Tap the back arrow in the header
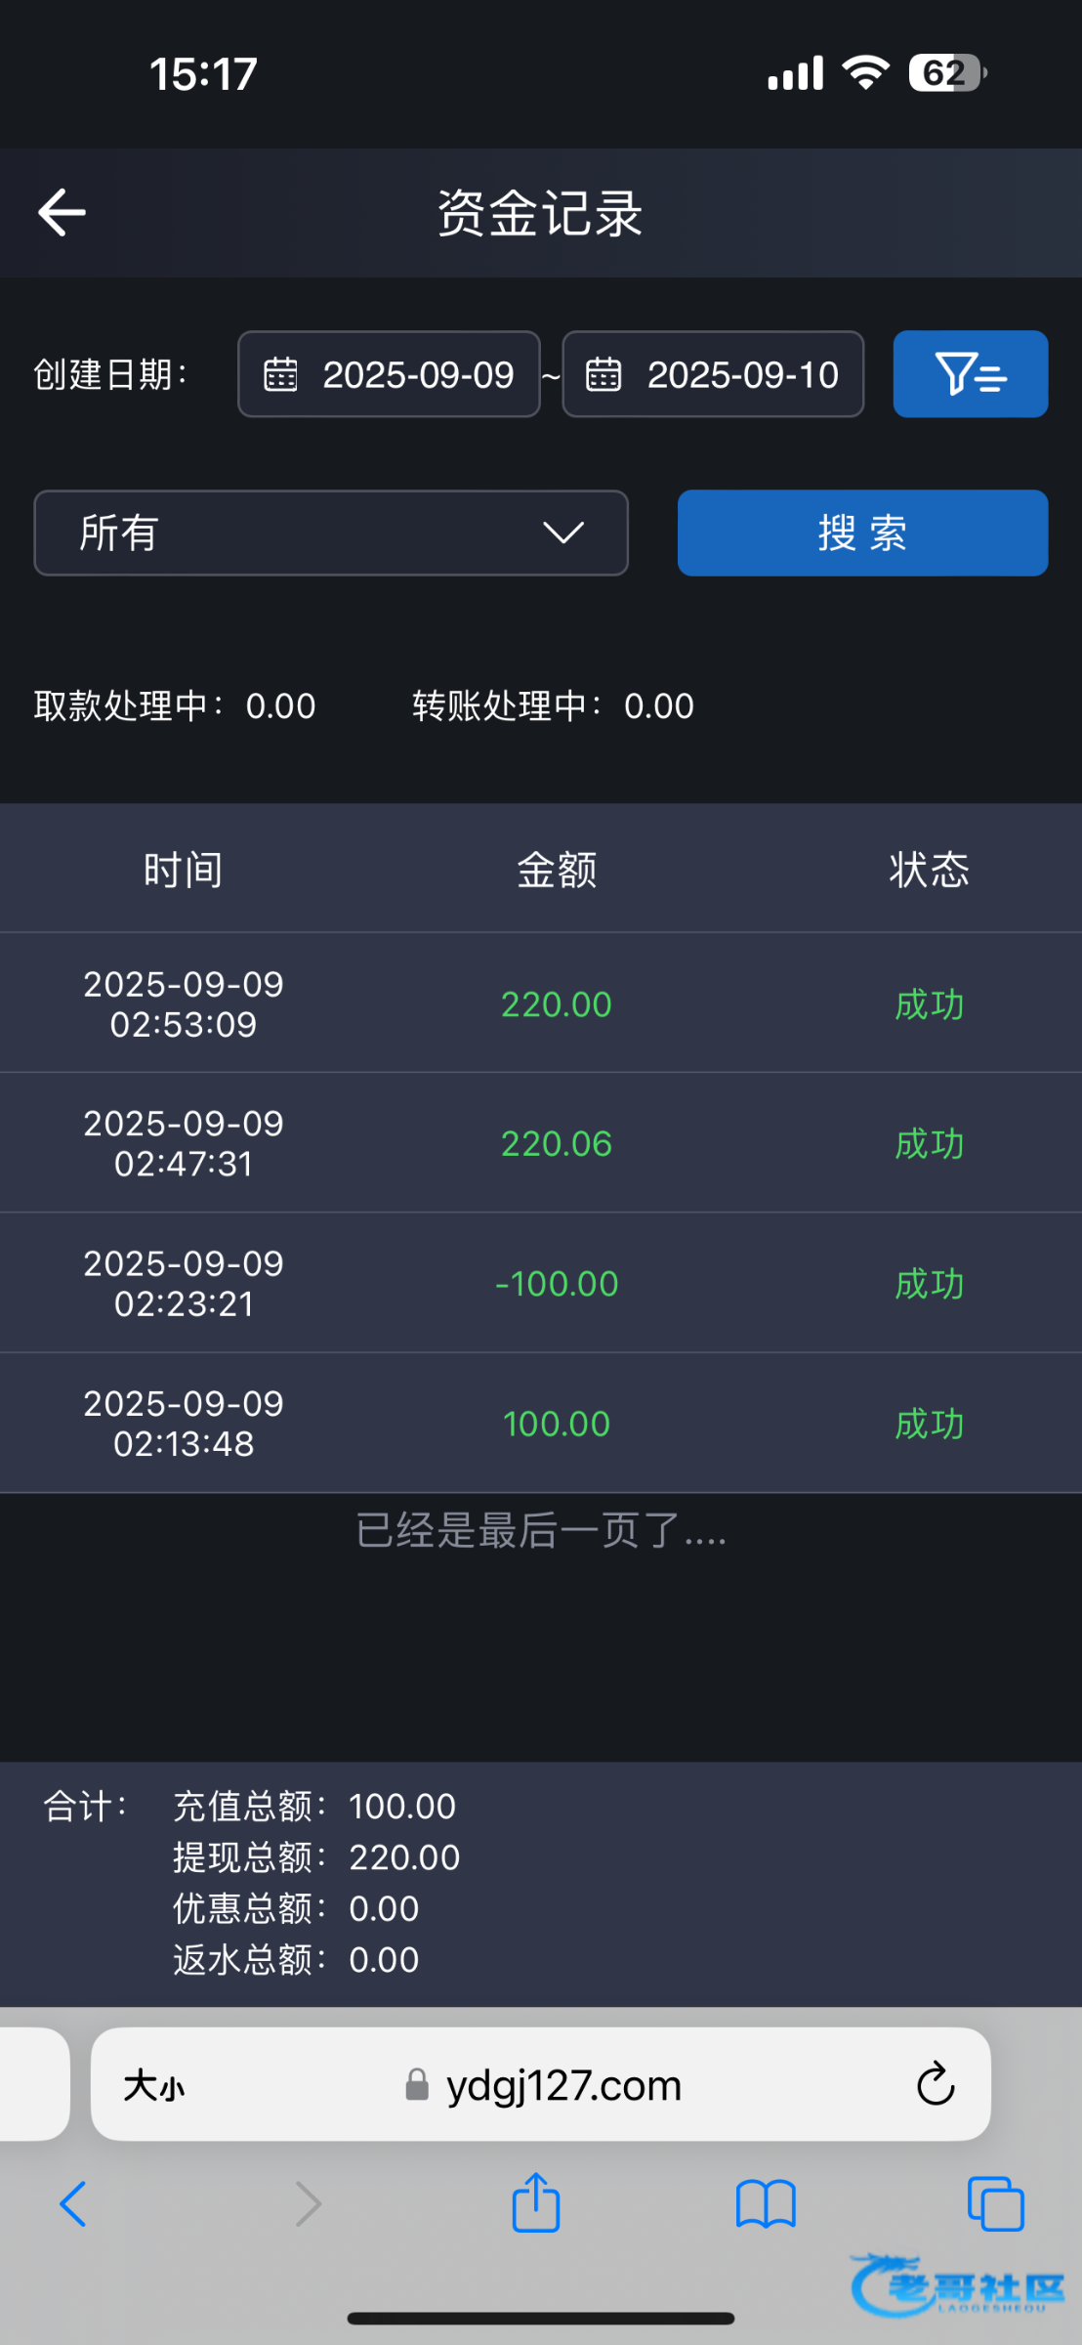This screenshot has height=2345, width=1082. (x=62, y=213)
